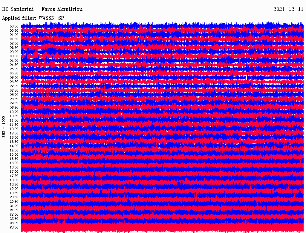
Task: Click the vertical EHZ – 1000 axis label
Action: [4, 127]
